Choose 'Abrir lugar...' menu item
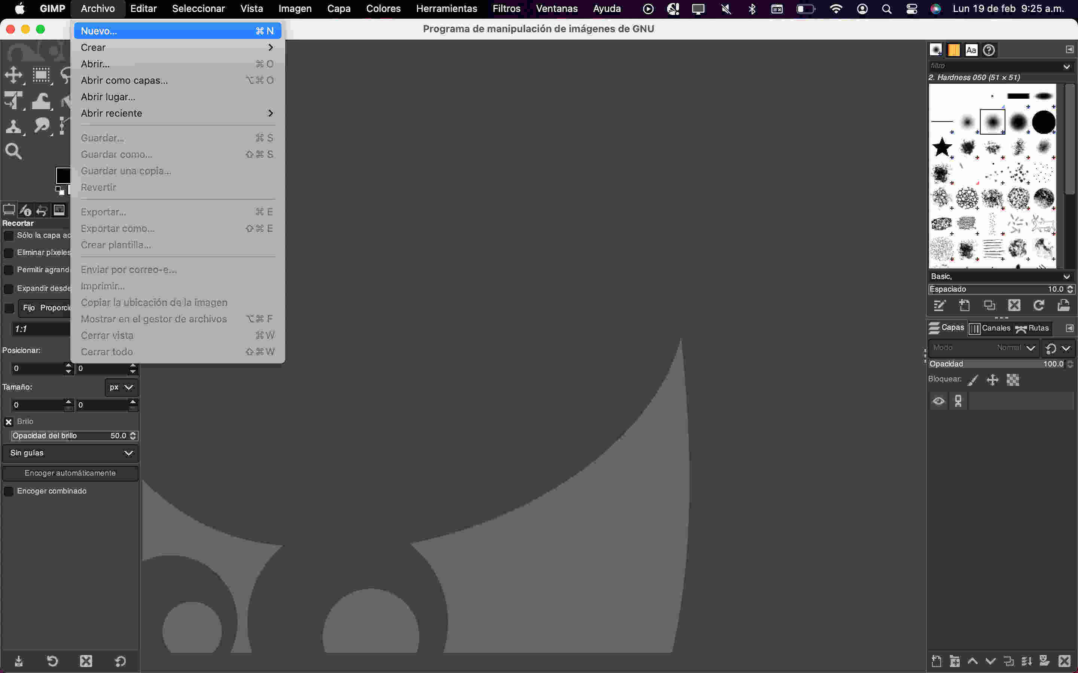 tap(178, 96)
